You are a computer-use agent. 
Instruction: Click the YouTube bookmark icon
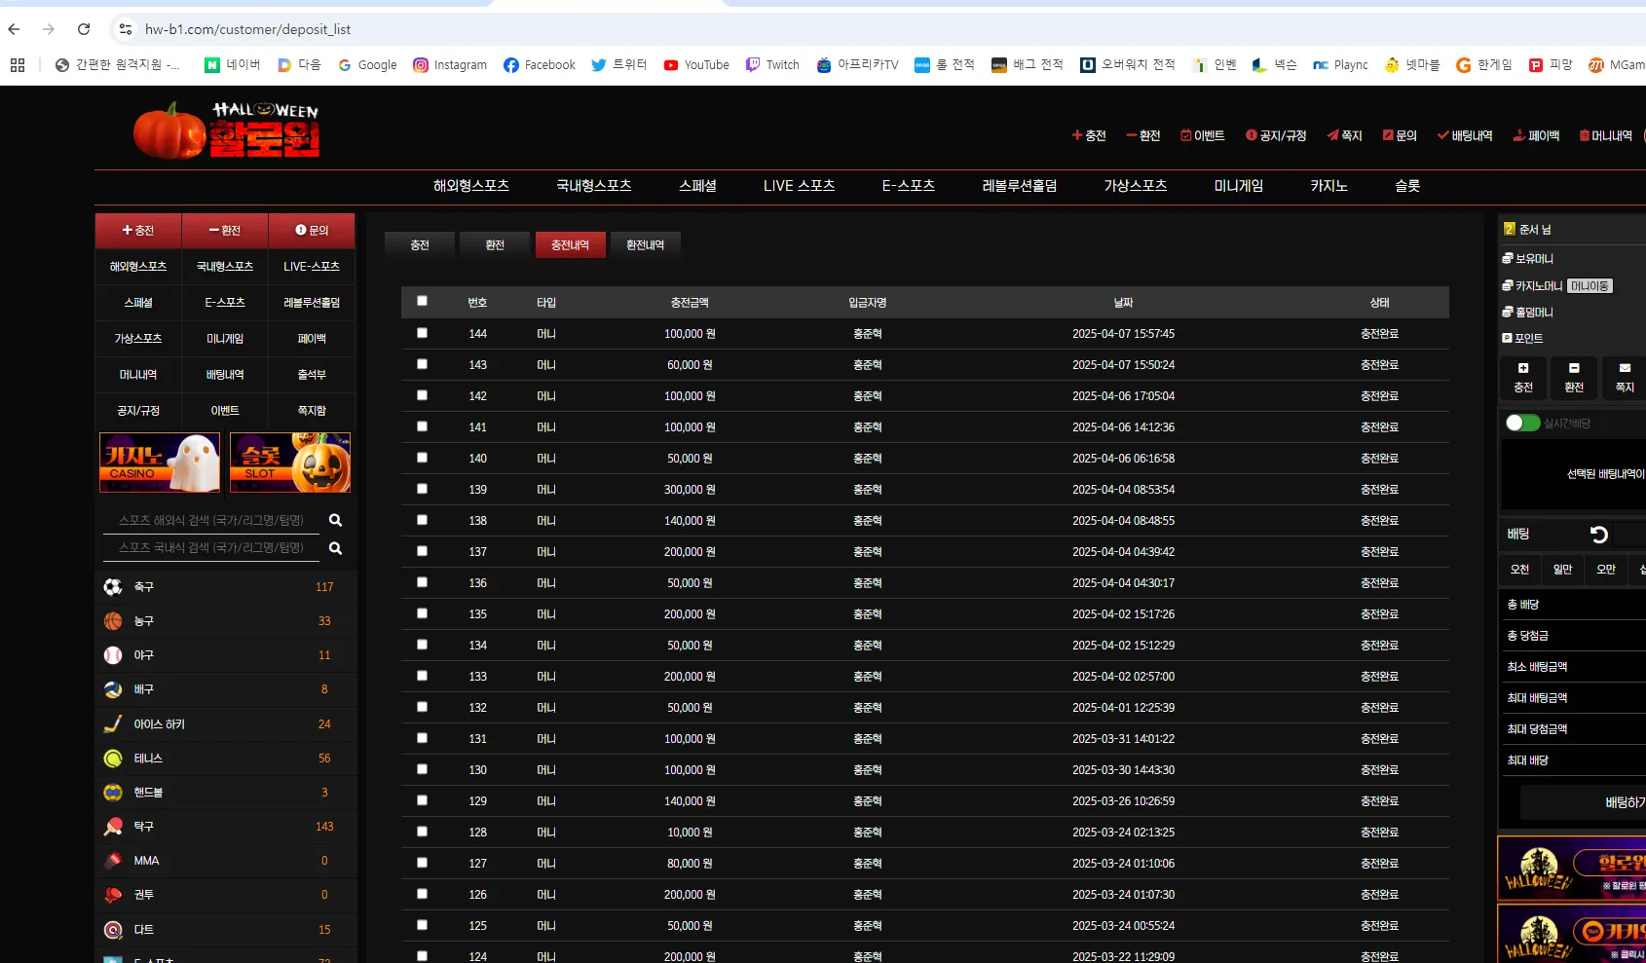(x=671, y=65)
